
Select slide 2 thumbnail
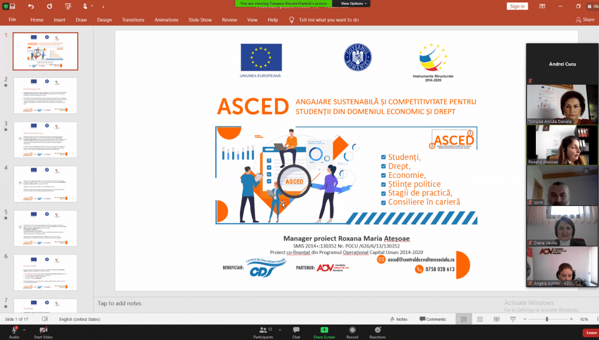pos(46,95)
